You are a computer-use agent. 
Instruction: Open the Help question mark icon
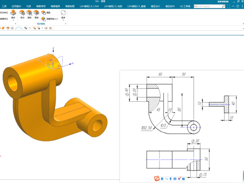coord(238,6)
